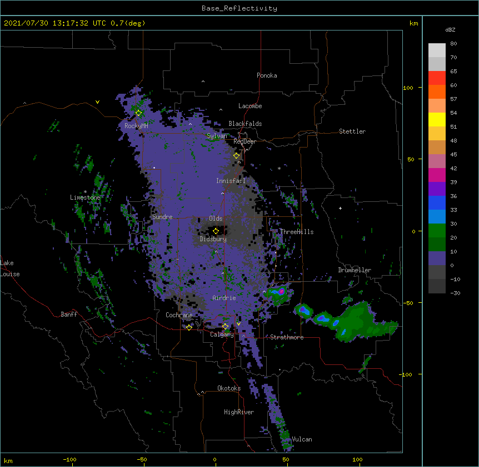Click the Okotoks label

tap(229, 388)
